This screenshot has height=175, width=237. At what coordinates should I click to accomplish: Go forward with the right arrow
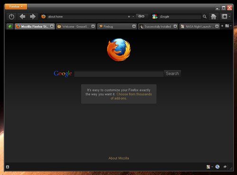click(x=33, y=17)
